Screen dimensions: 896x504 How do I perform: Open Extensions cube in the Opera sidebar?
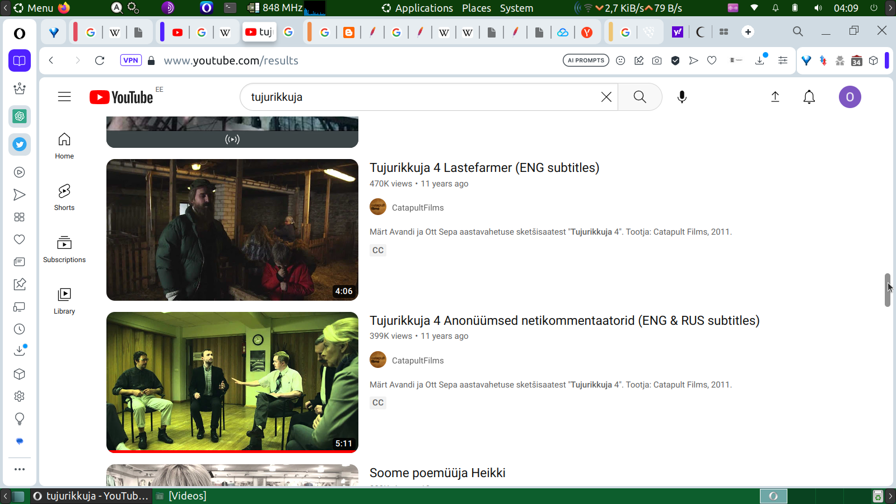[20, 374]
